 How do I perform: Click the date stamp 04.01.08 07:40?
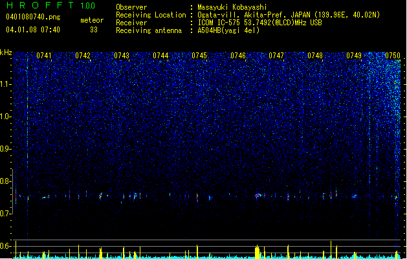(33, 30)
